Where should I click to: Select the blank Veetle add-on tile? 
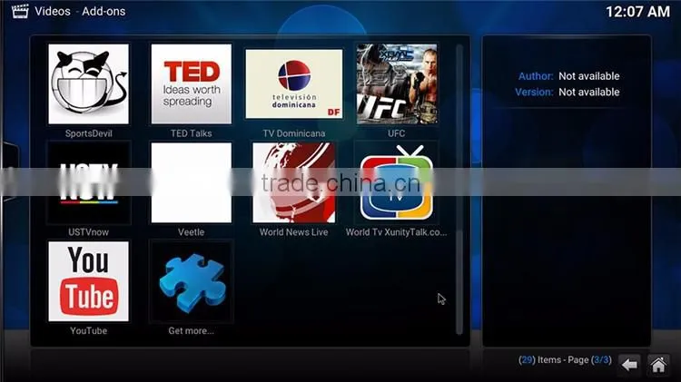pos(191,182)
